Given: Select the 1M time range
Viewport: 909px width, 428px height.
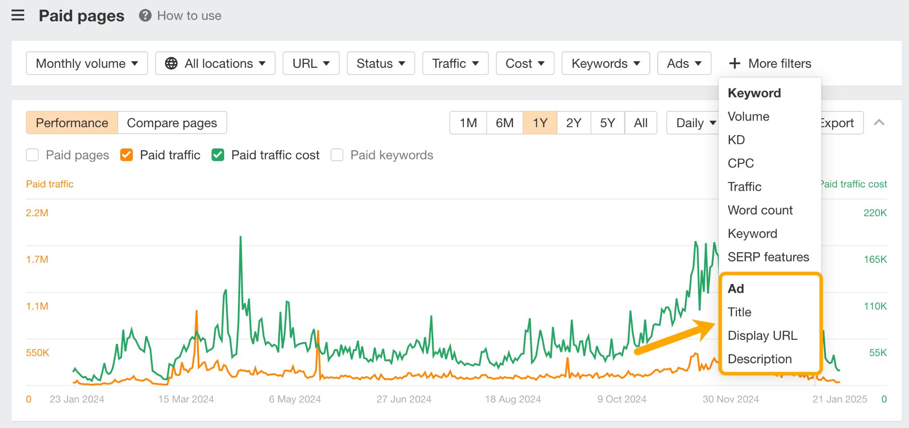Looking at the screenshot, I should [467, 123].
